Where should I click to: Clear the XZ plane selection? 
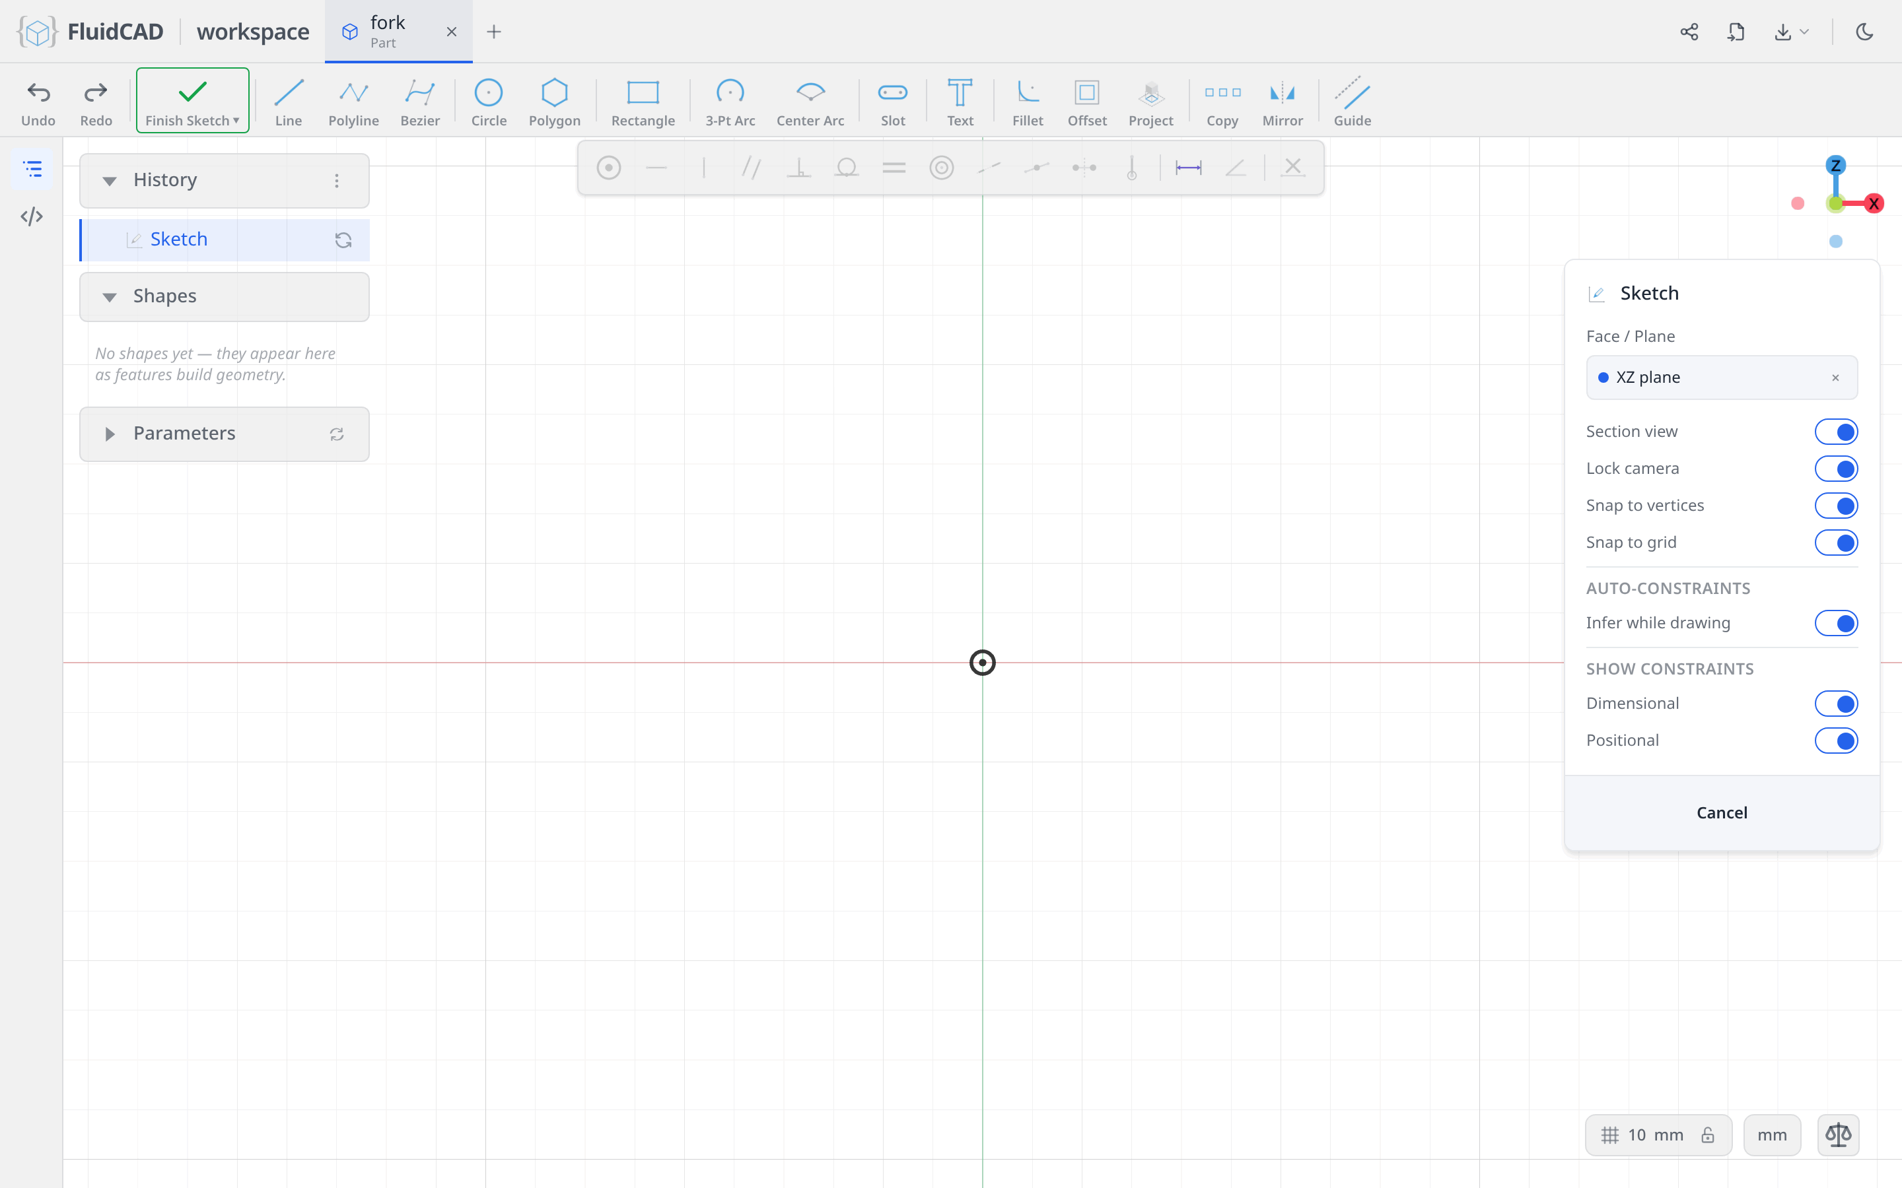click(1835, 378)
